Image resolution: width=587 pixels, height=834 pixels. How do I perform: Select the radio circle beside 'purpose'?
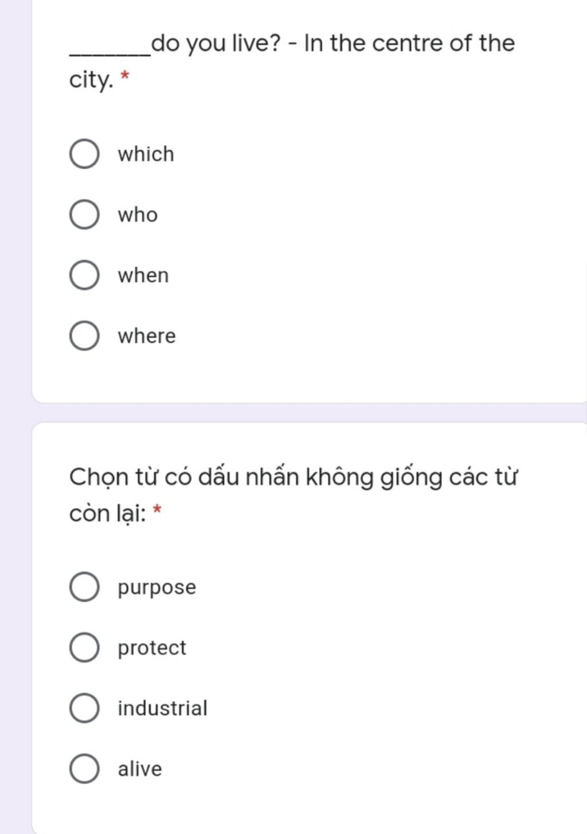pos(84,587)
